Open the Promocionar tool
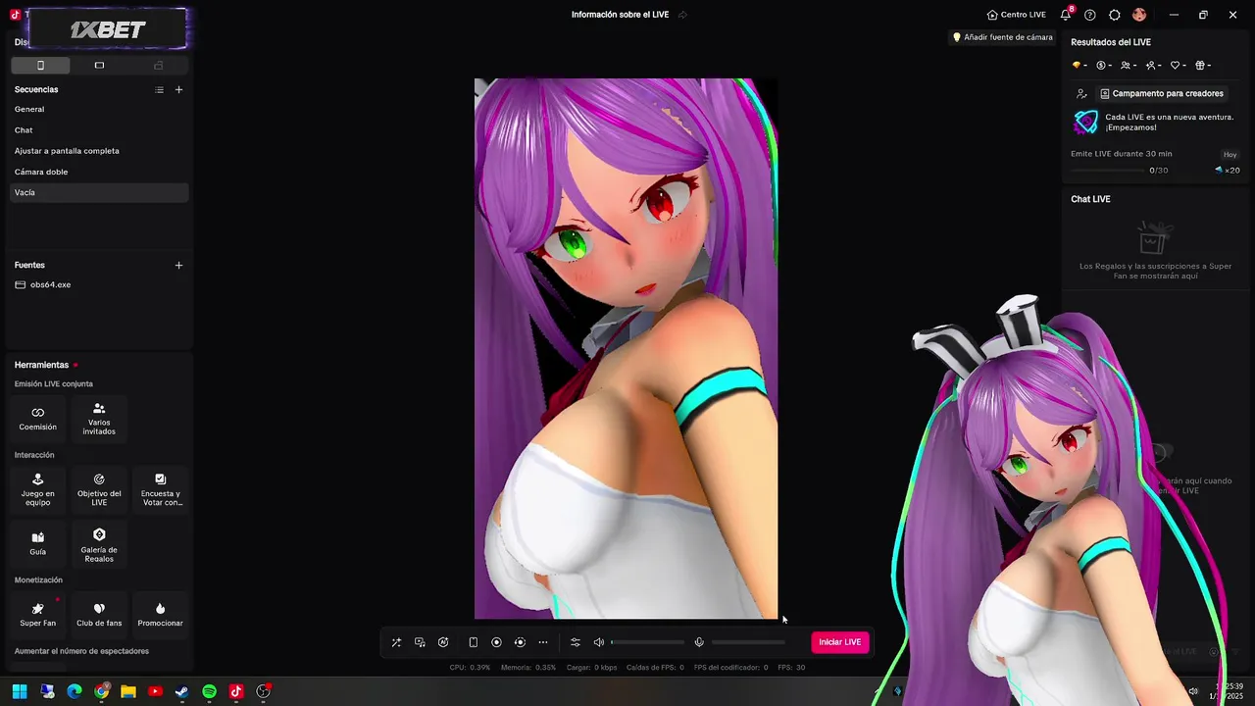Image resolution: width=1255 pixels, height=706 pixels. coord(161,615)
